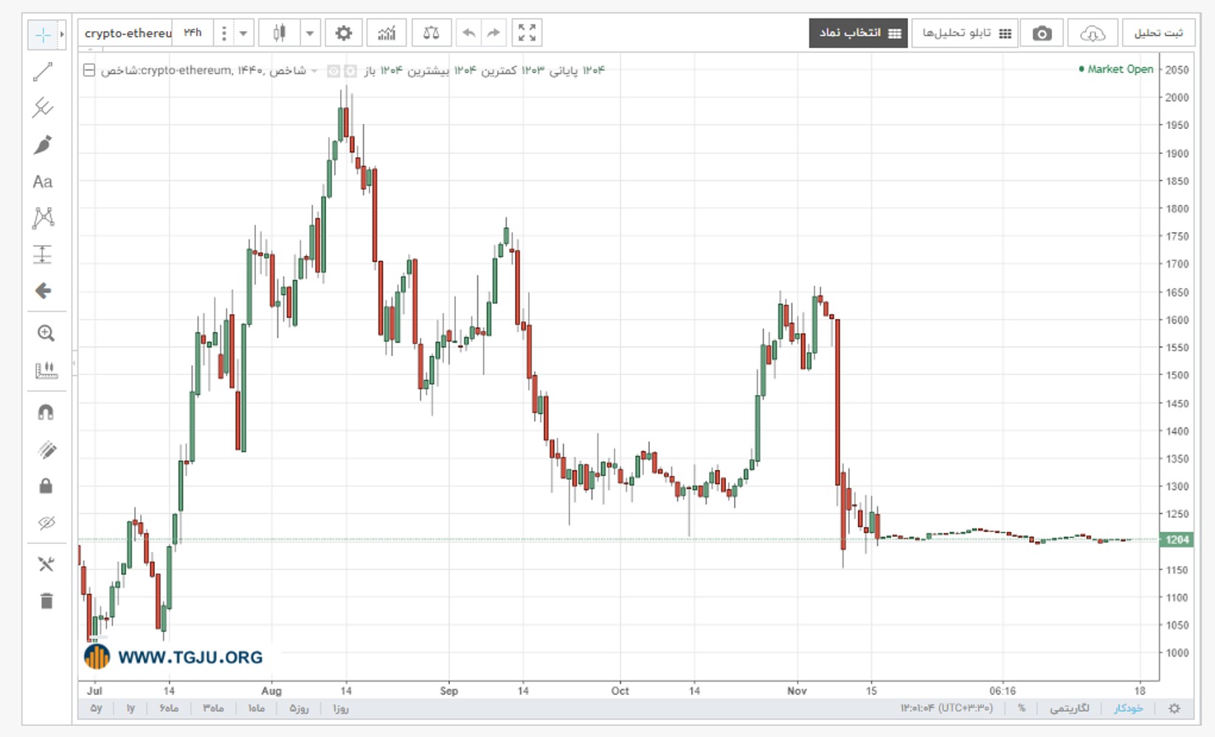Open the تابلو تحلیل‌ها panel
Screen dimensions: 1215x737
coord(965,33)
